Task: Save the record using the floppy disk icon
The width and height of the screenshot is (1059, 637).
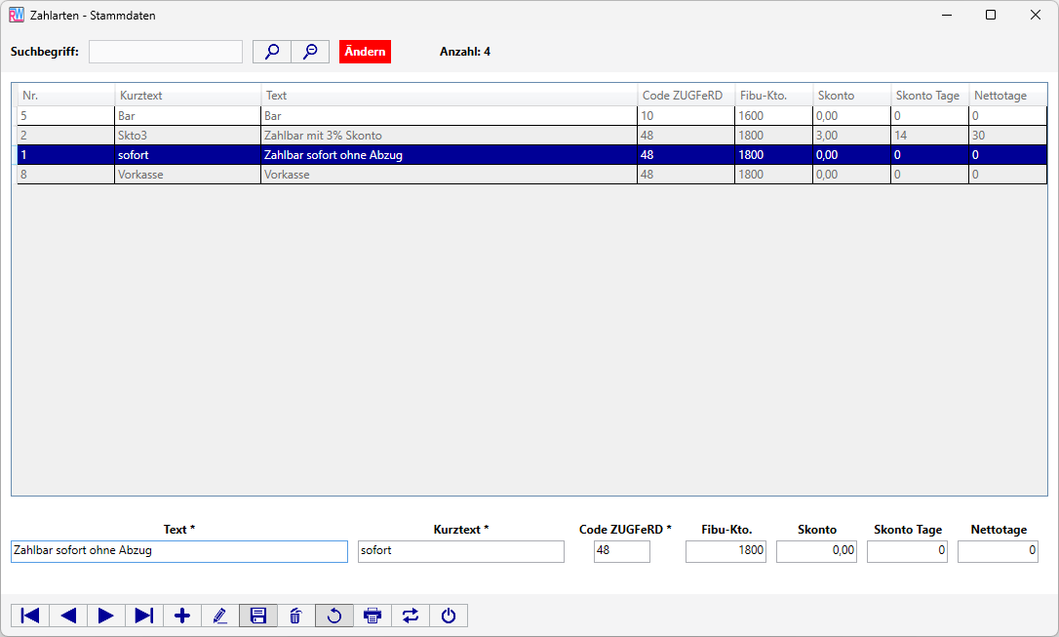Action: click(x=258, y=616)
